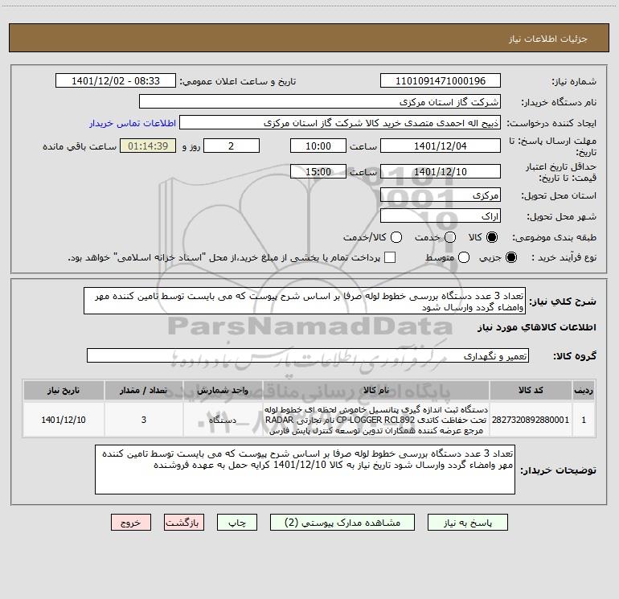Click the days remaining field showing 2

click(x=232, y=146)
